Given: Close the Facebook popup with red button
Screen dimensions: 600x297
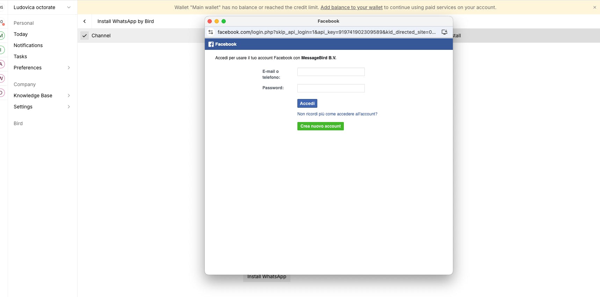Looking at the screenshot, I should tap(210, 21).
